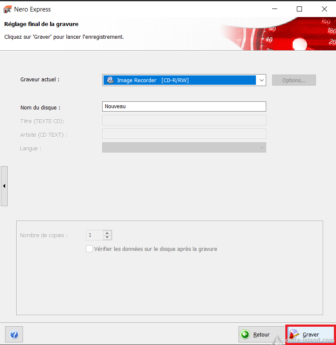
Task: Click the blue help question mark icon
Action: tap(14, 334)
